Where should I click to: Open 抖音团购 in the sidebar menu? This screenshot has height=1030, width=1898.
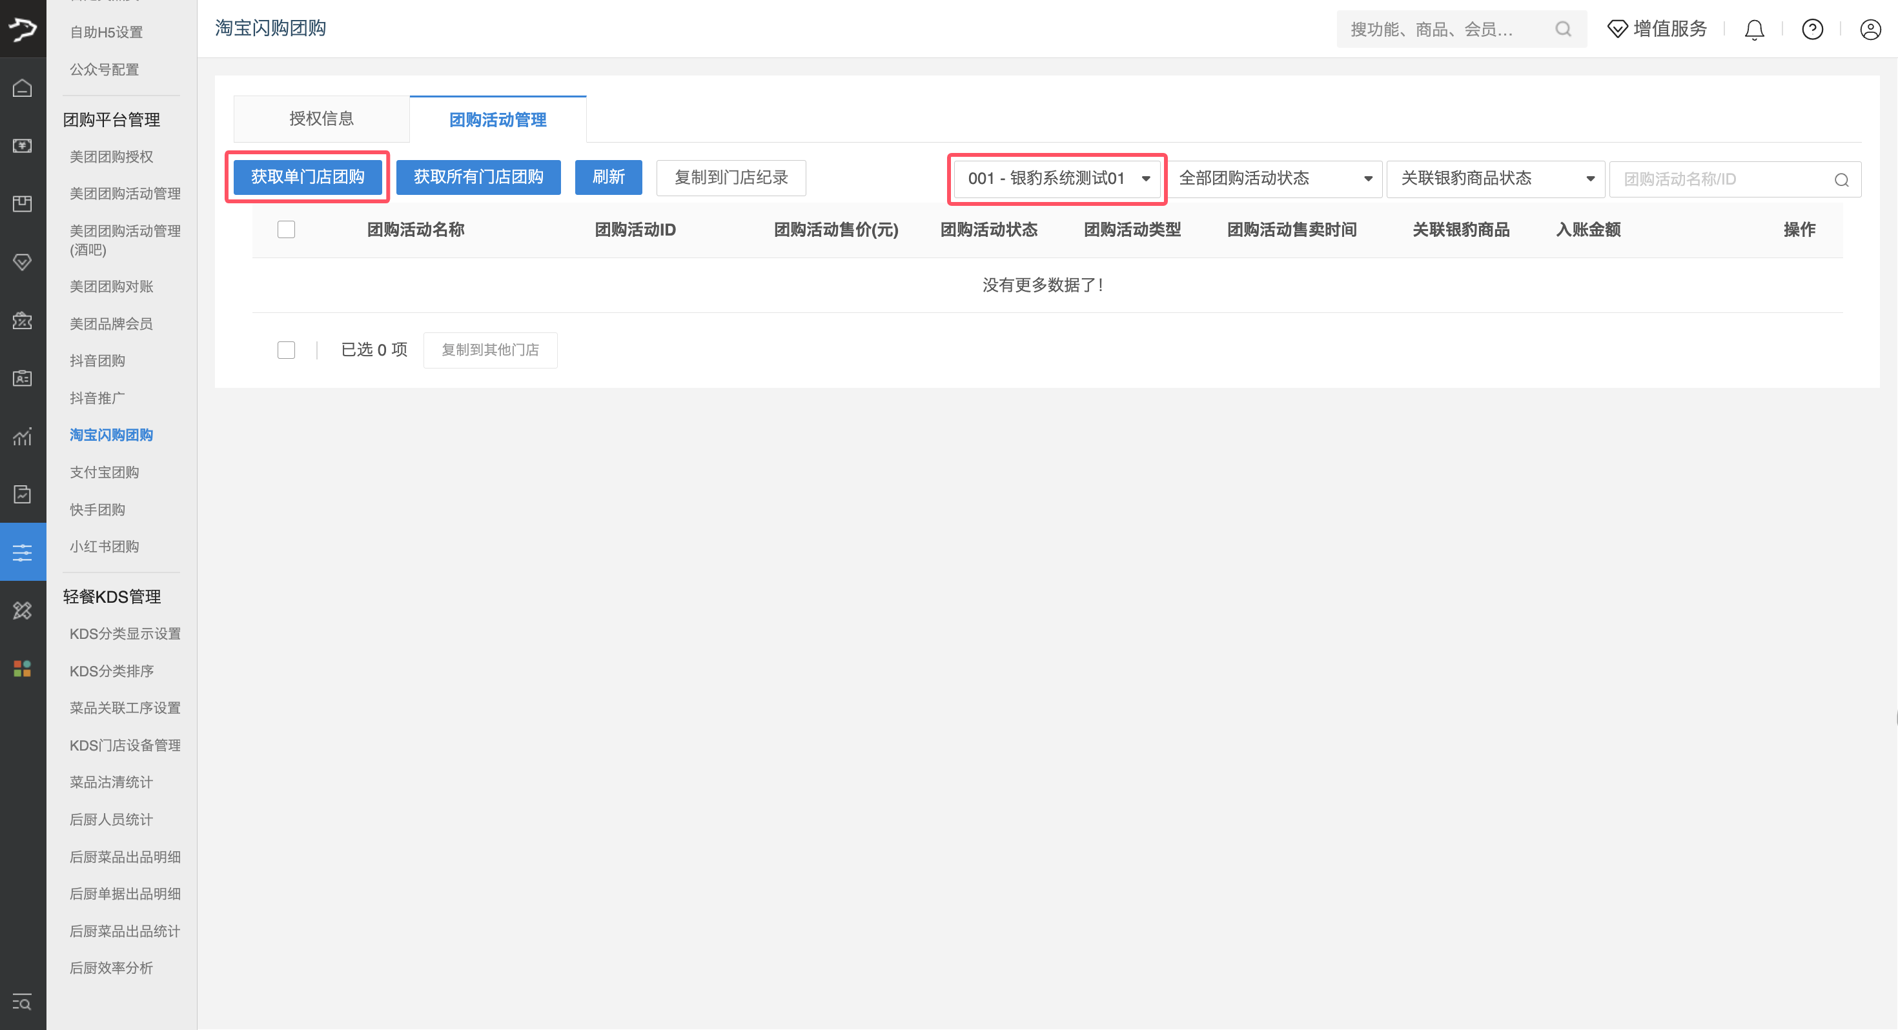pos(97,360)
